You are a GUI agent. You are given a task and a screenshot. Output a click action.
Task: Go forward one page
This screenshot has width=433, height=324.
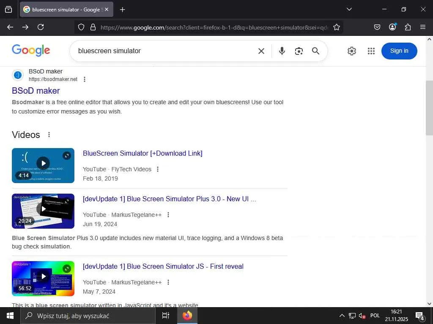pos(25,27)
